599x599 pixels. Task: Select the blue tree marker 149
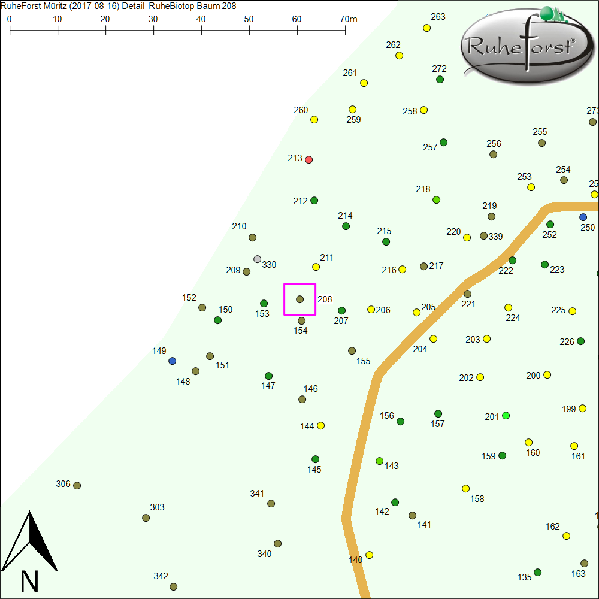pyautogui.click(x=173, y=361)
